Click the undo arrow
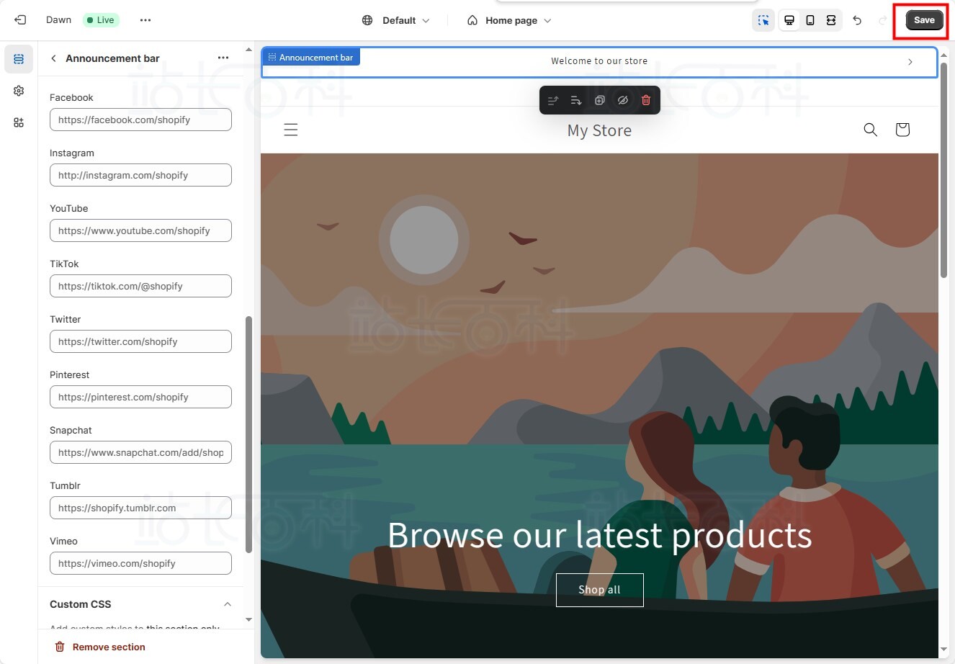Screen dimensions: 955x664 tap(857, 20)
